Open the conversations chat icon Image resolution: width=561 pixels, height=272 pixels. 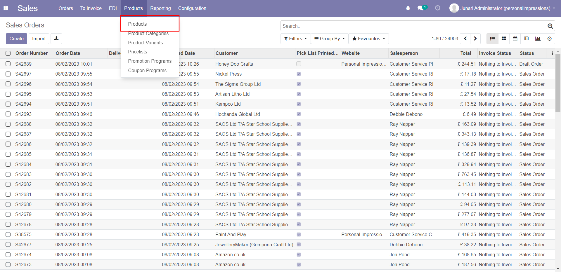point(420,8)
